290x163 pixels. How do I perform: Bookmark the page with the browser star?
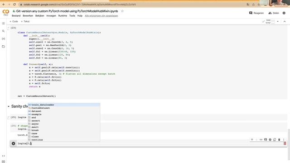pos(259,5)
